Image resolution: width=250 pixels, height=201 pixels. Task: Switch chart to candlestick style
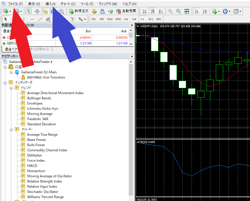coord(153,11)
